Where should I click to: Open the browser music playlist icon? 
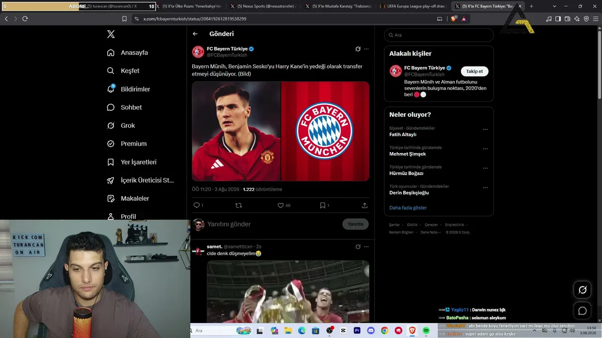[x=549, y=19]
